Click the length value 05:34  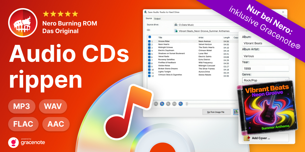click(226, 73)
